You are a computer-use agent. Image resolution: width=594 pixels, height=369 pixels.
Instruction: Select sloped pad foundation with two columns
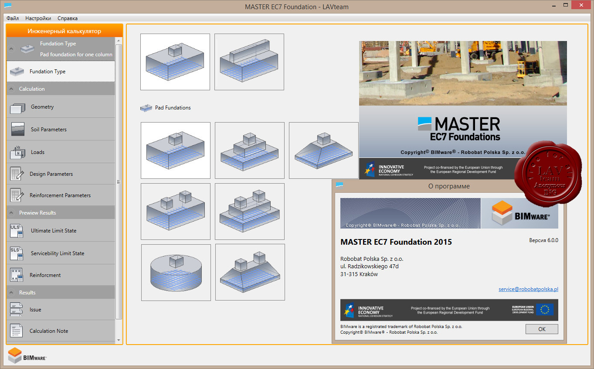(250, 272)
